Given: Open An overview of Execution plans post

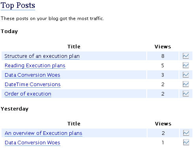Looking at the screenshot, I should tap(43, 133).
